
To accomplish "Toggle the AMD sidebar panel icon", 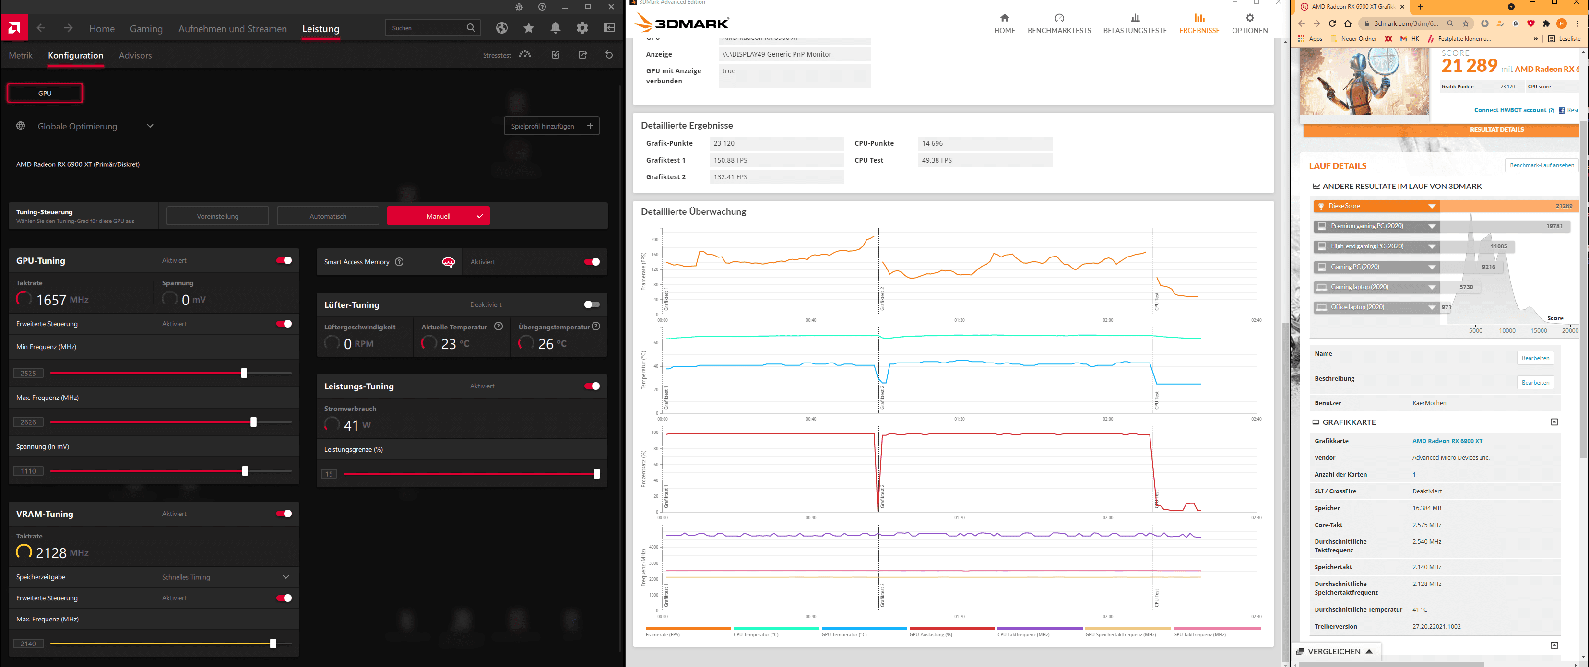I will [609, 28].
